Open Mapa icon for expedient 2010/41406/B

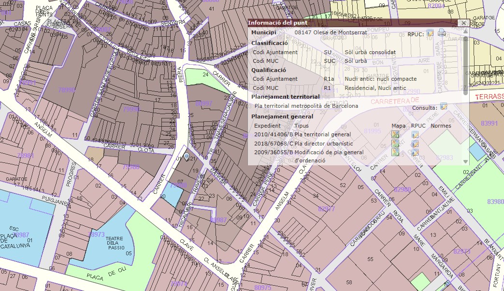(x=395, y=134)
